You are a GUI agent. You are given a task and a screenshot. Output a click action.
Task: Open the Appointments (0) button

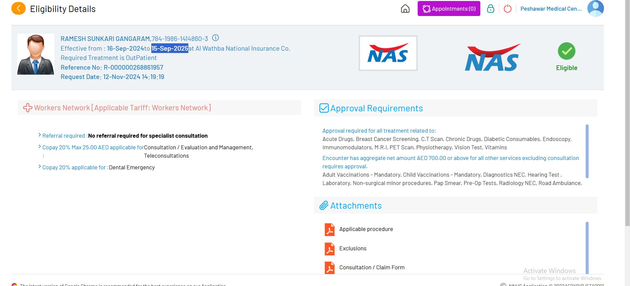(x=449, y=9)
